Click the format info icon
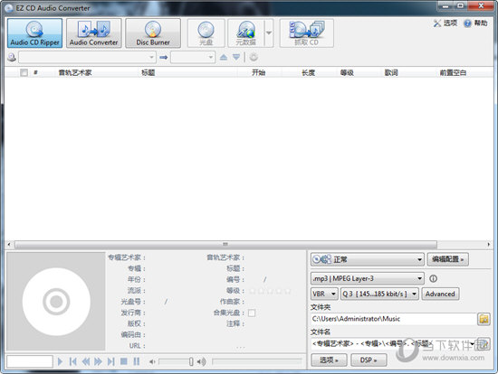The image size is (498, 374). (x=433, y=278)
